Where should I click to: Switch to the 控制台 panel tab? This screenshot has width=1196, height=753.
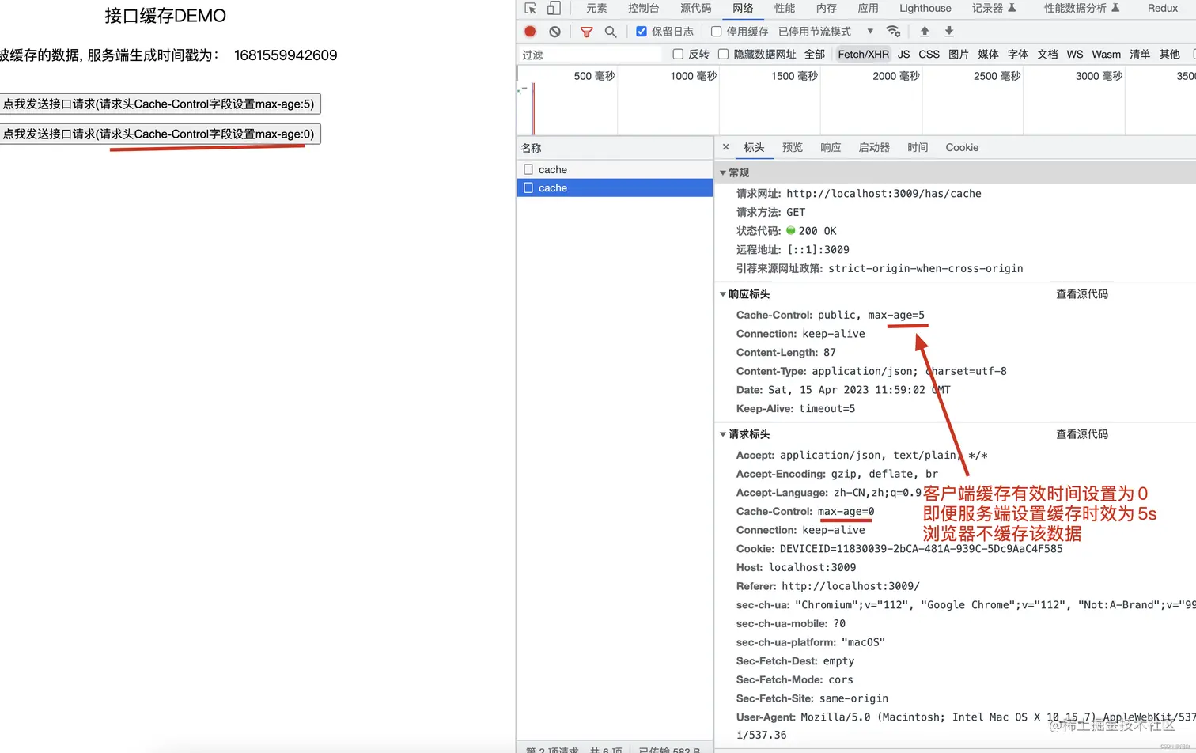pos(643,8)
